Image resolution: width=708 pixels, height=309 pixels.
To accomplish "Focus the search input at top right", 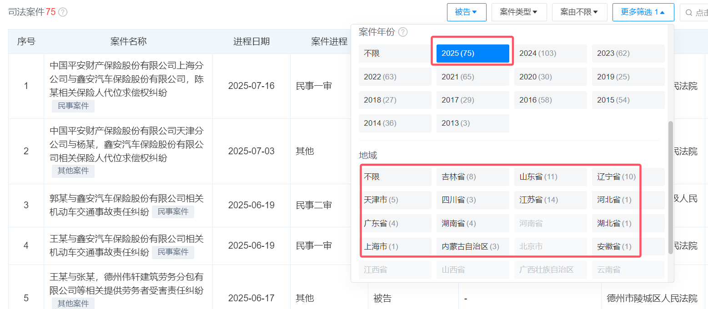I will 694,12.
